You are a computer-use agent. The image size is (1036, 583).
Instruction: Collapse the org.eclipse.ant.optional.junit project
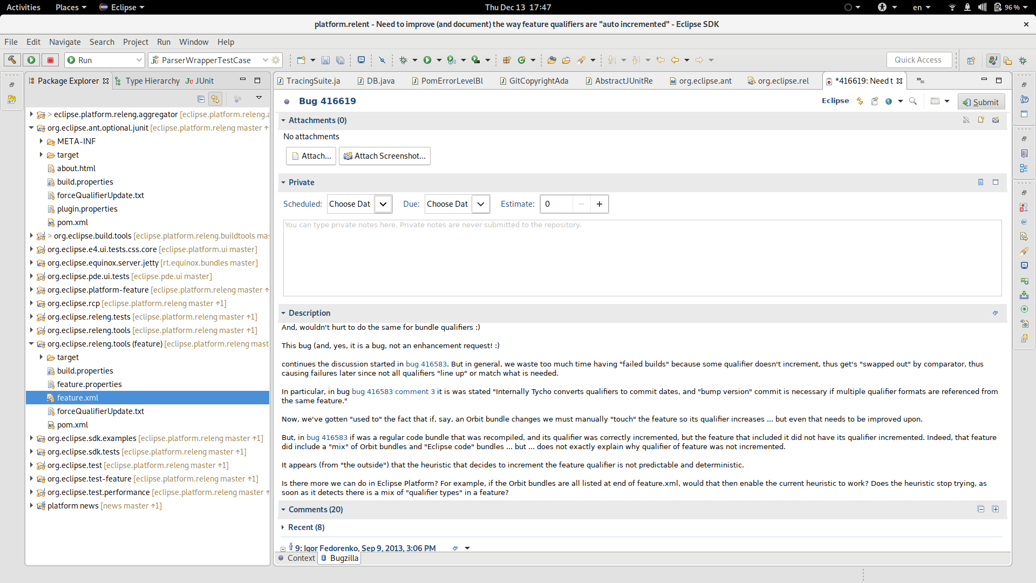pyautogui.click(x=31, y=127)
